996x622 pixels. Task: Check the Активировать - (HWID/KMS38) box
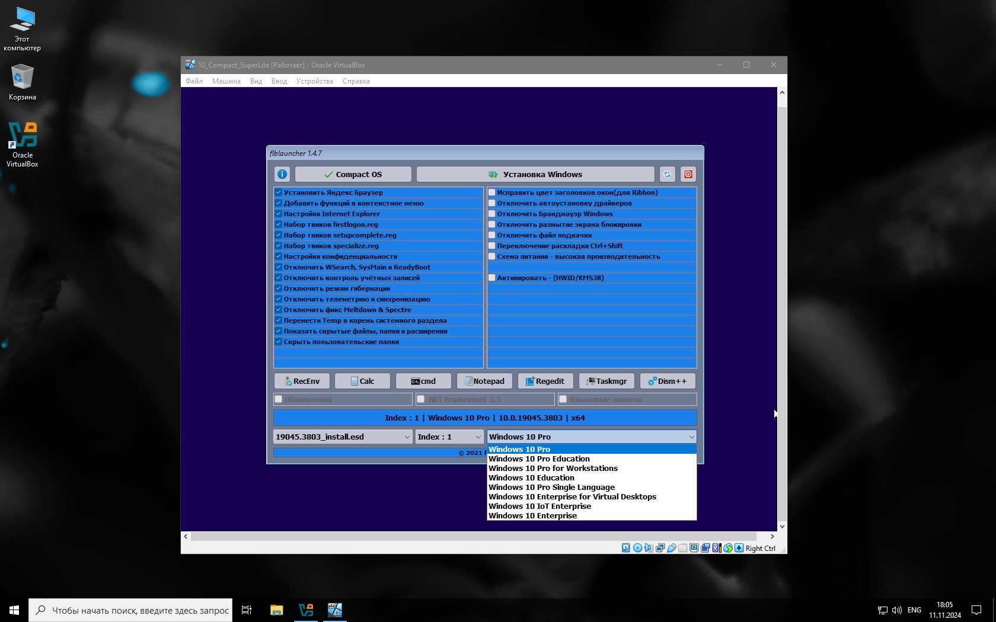tap(492, 278)
